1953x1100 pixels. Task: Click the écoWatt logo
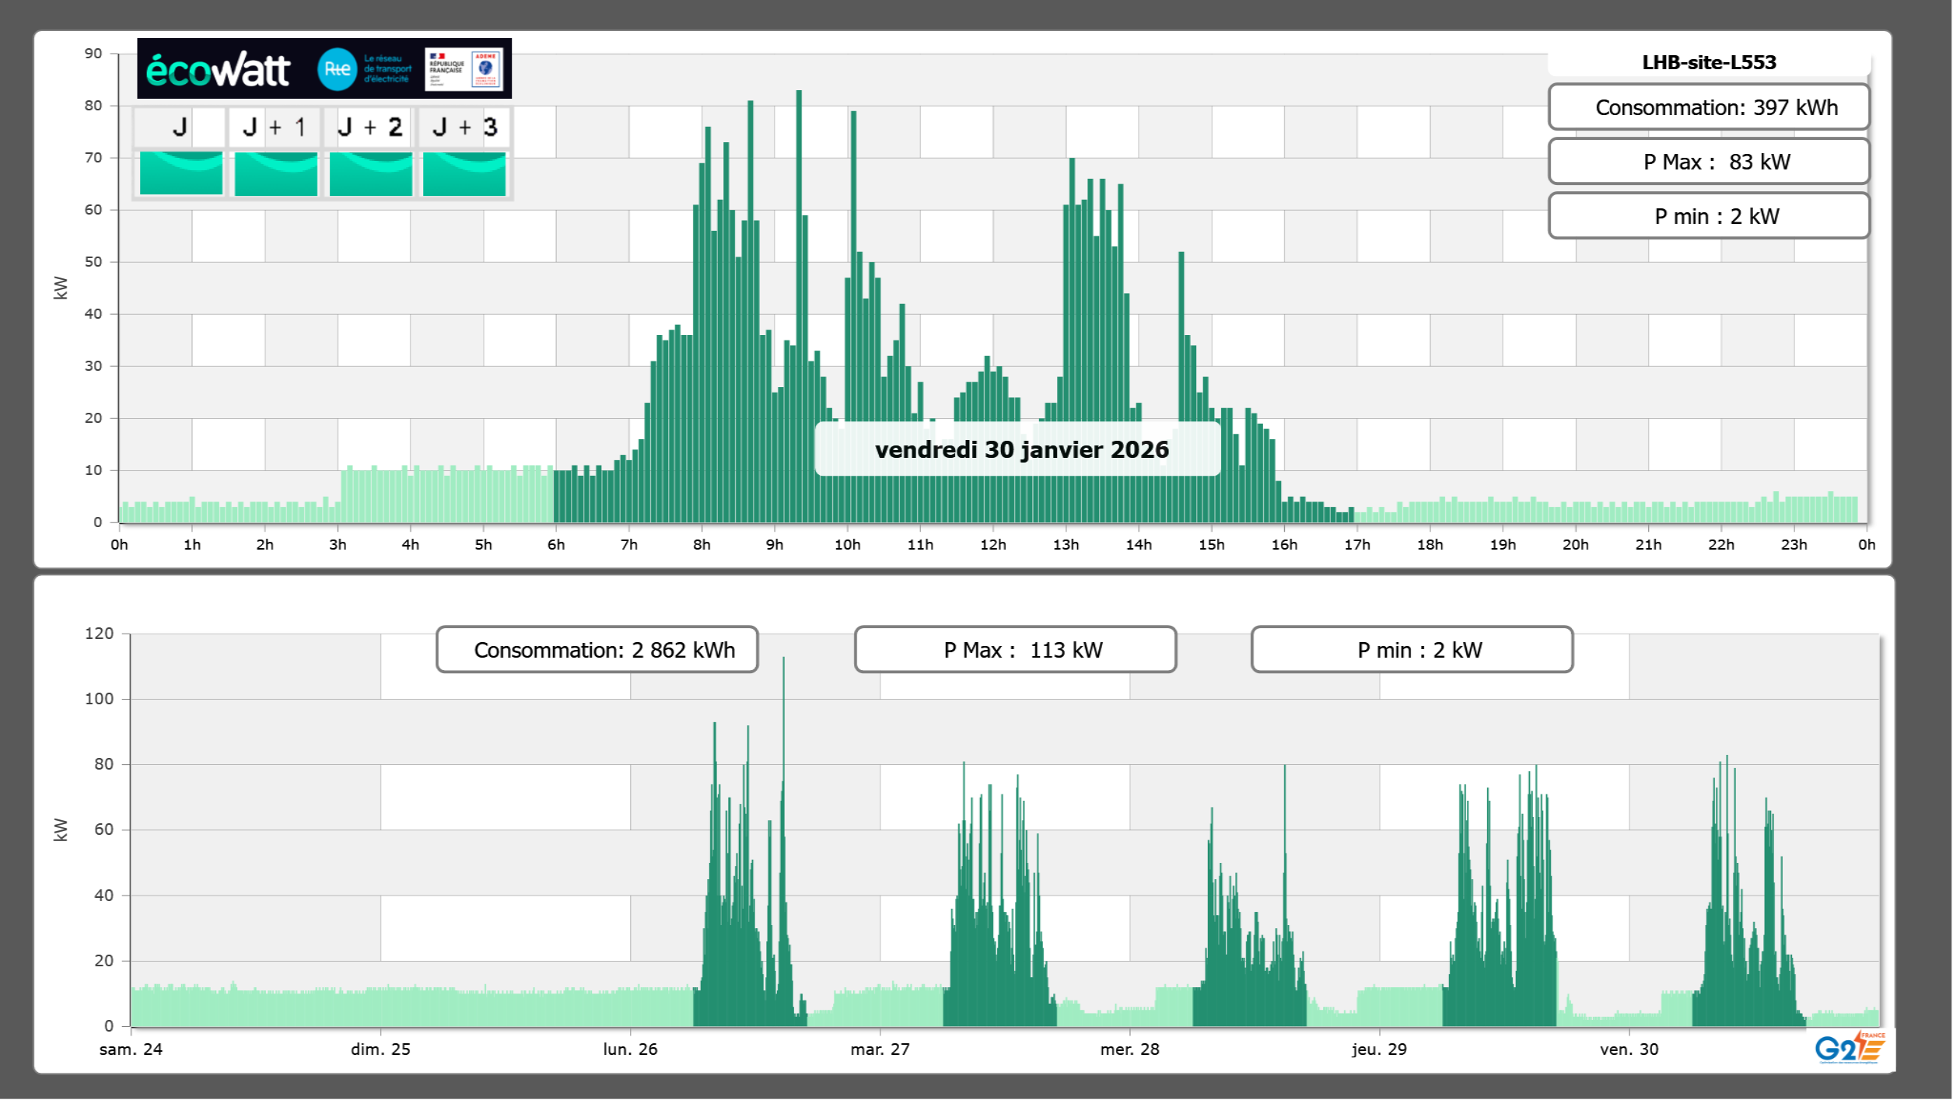point(219,70)
